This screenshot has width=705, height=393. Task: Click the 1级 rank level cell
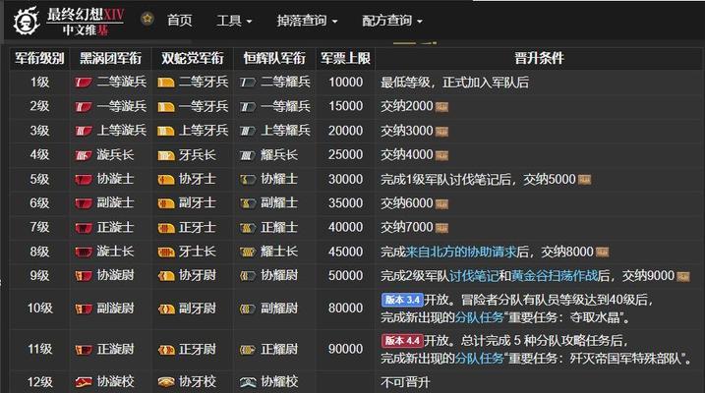click(39, 83)
